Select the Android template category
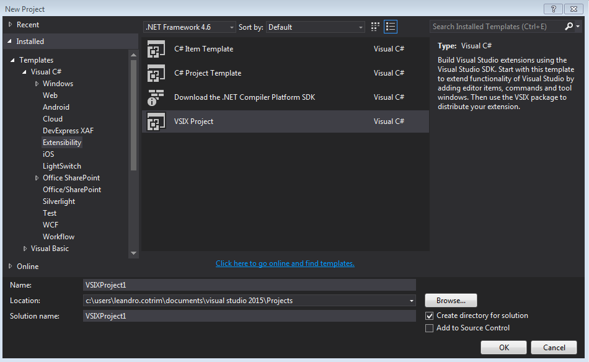Viewport: 589px width, 362px height. point(56,107)
